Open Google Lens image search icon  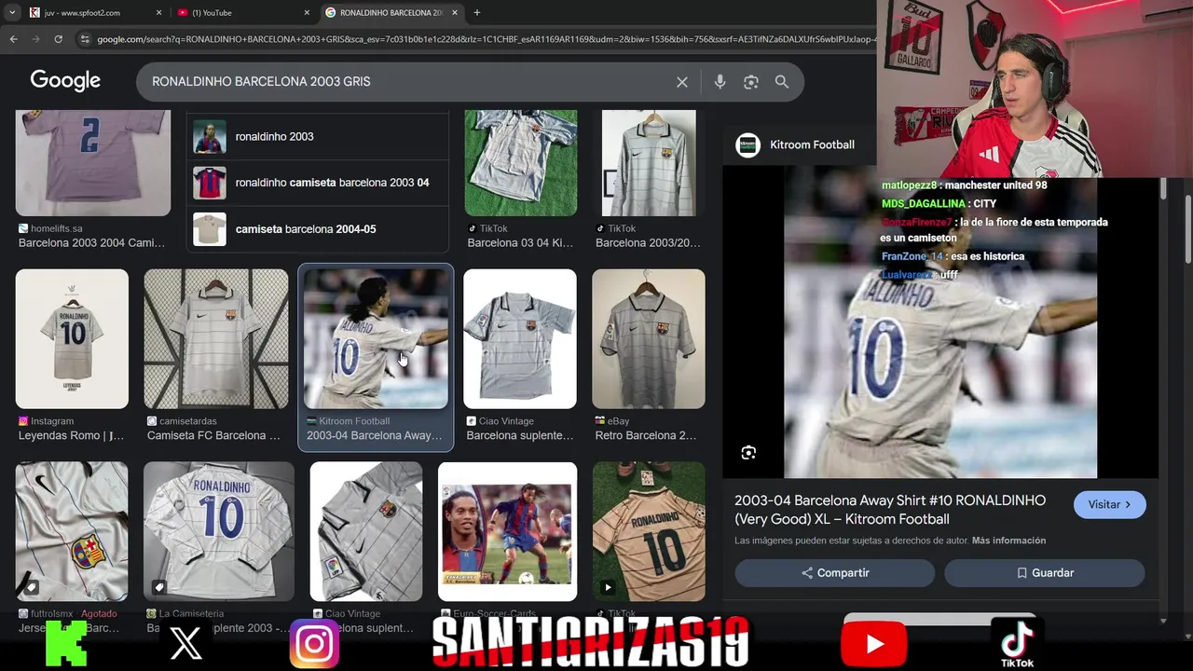(x=751, y=82)
